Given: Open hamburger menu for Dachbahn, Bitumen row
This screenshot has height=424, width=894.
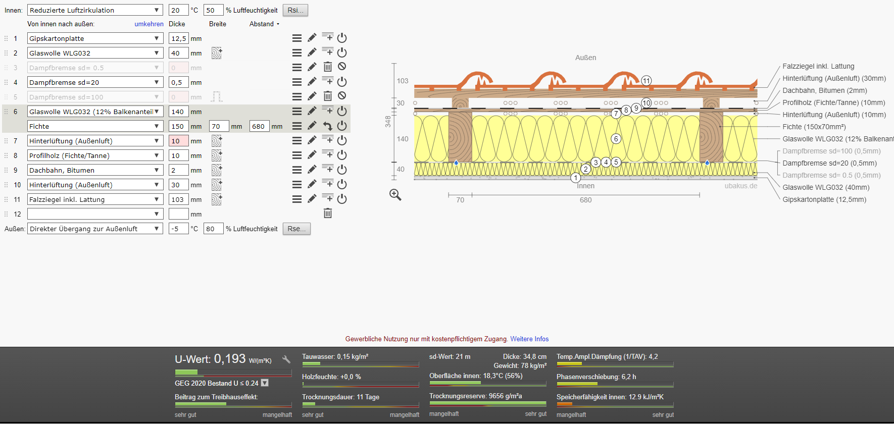Looking at the screenshot, I should click(x=297, y=170).
